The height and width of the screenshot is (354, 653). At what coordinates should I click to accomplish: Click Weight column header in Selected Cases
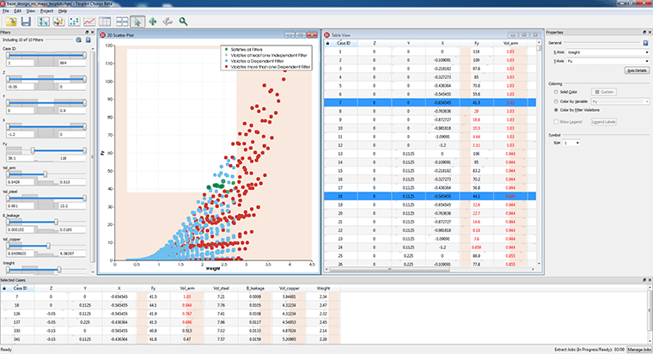pos(323,288)
